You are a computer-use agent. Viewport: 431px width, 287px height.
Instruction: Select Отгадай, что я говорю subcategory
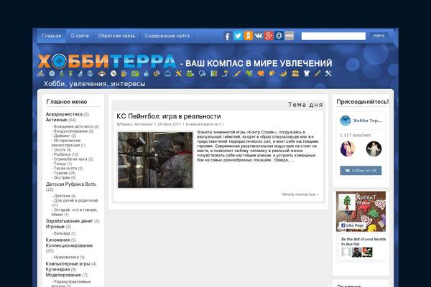pos(75,212)
